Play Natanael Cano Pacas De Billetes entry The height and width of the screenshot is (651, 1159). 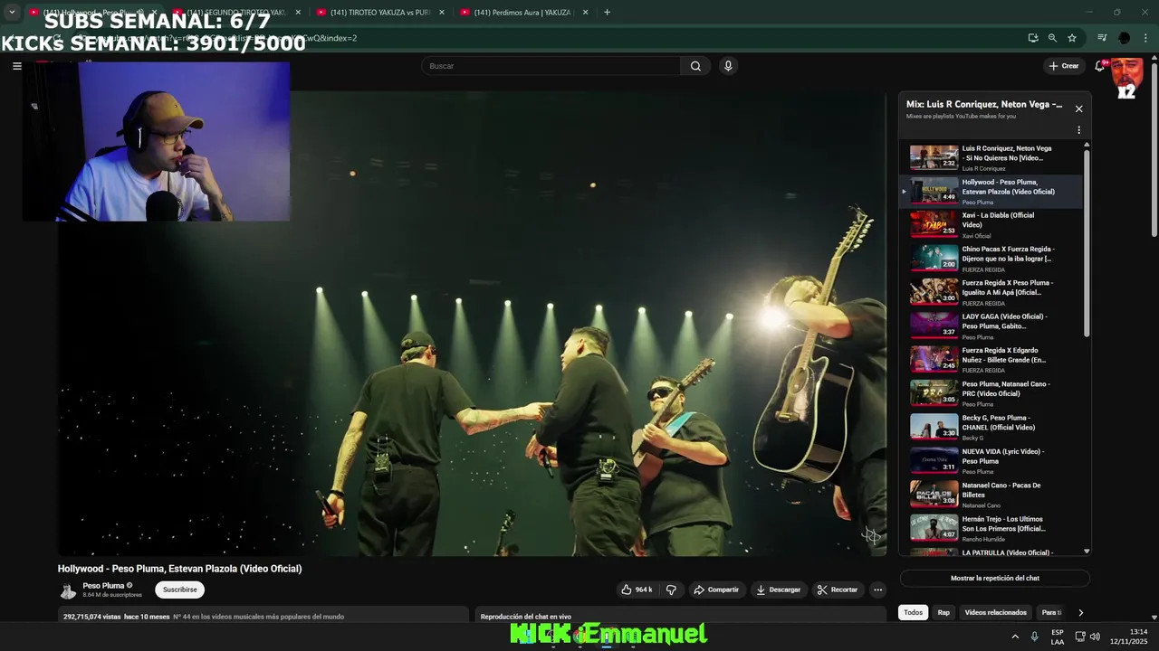pos(991,495)
